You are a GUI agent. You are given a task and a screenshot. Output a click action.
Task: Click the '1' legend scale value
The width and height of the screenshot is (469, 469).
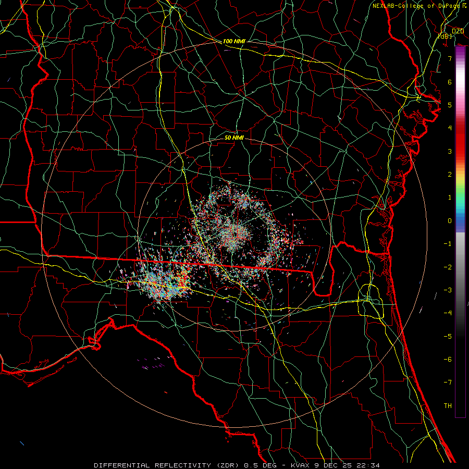click(x=450, y=198)
